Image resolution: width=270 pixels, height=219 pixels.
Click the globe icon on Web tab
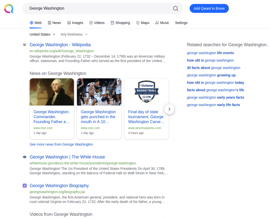[32, 23]
